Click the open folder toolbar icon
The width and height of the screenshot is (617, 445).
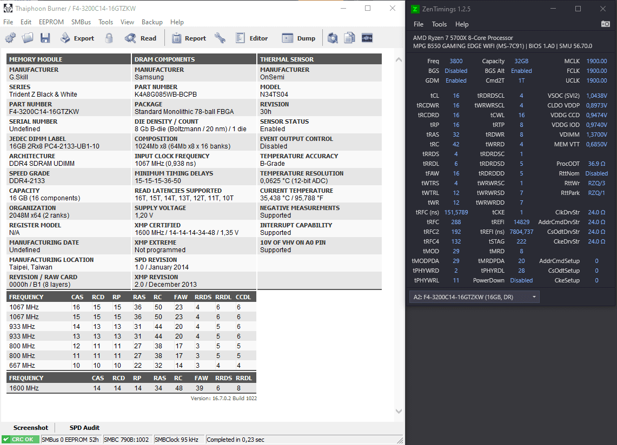click(28, 38)
